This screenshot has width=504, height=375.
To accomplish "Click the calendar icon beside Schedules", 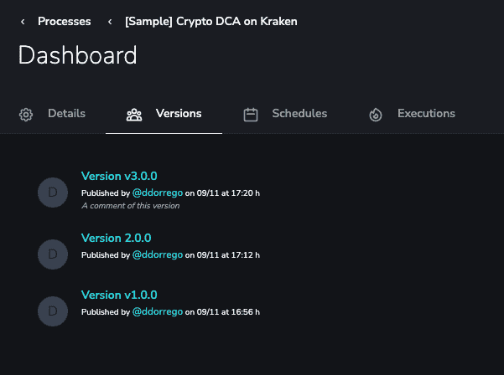I will (x=251, y=115).
